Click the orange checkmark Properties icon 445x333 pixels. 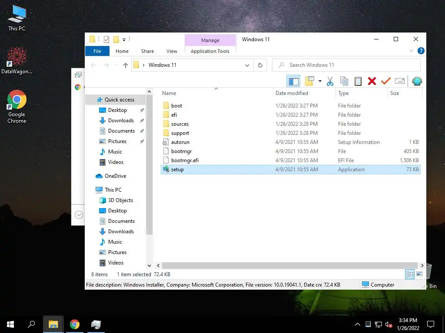(386, 81)
